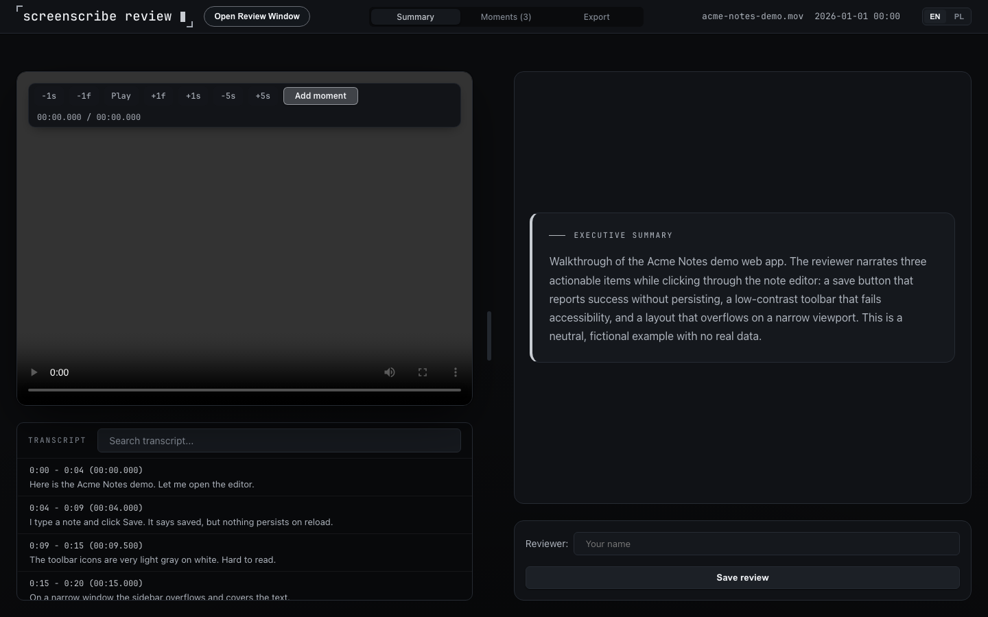Image resolution: width=988 pixels, height=617 pixels.
Task: Click the timestamp '0:15 - 0:20 (00:15.000)'
Action: (x=86, y=583)
